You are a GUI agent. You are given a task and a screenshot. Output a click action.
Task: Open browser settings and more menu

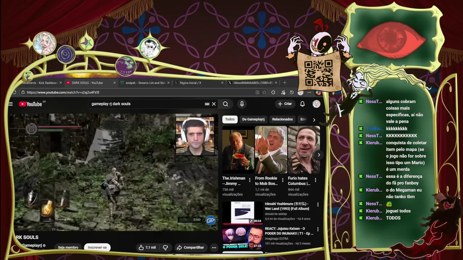click(310, 92)
